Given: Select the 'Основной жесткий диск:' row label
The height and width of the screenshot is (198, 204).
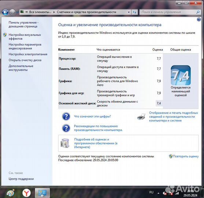Looking at the screenshot, I should [x=77, y=103].
